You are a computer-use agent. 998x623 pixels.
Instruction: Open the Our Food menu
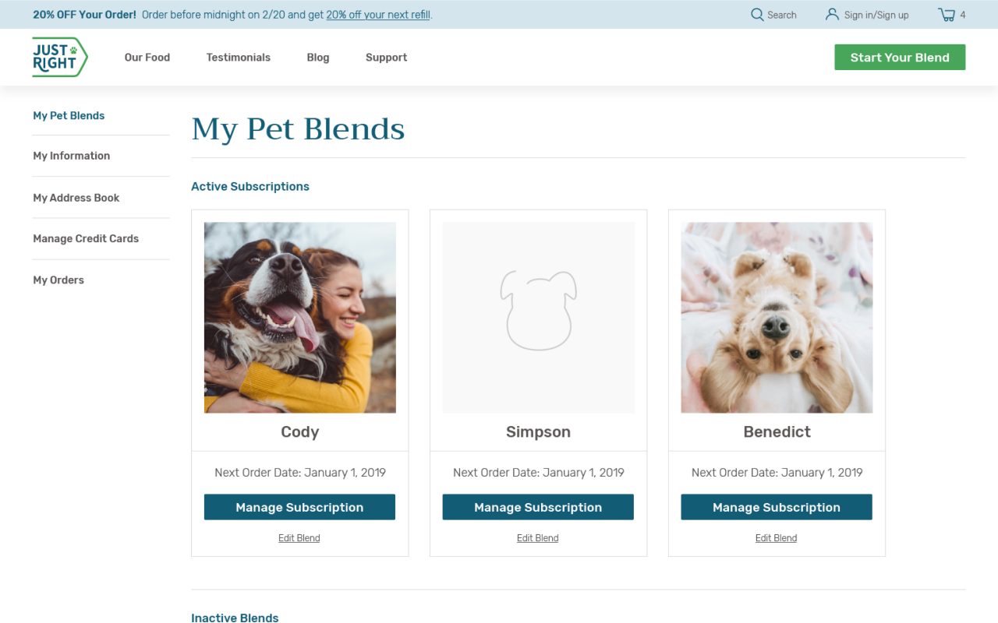[147, 58]
